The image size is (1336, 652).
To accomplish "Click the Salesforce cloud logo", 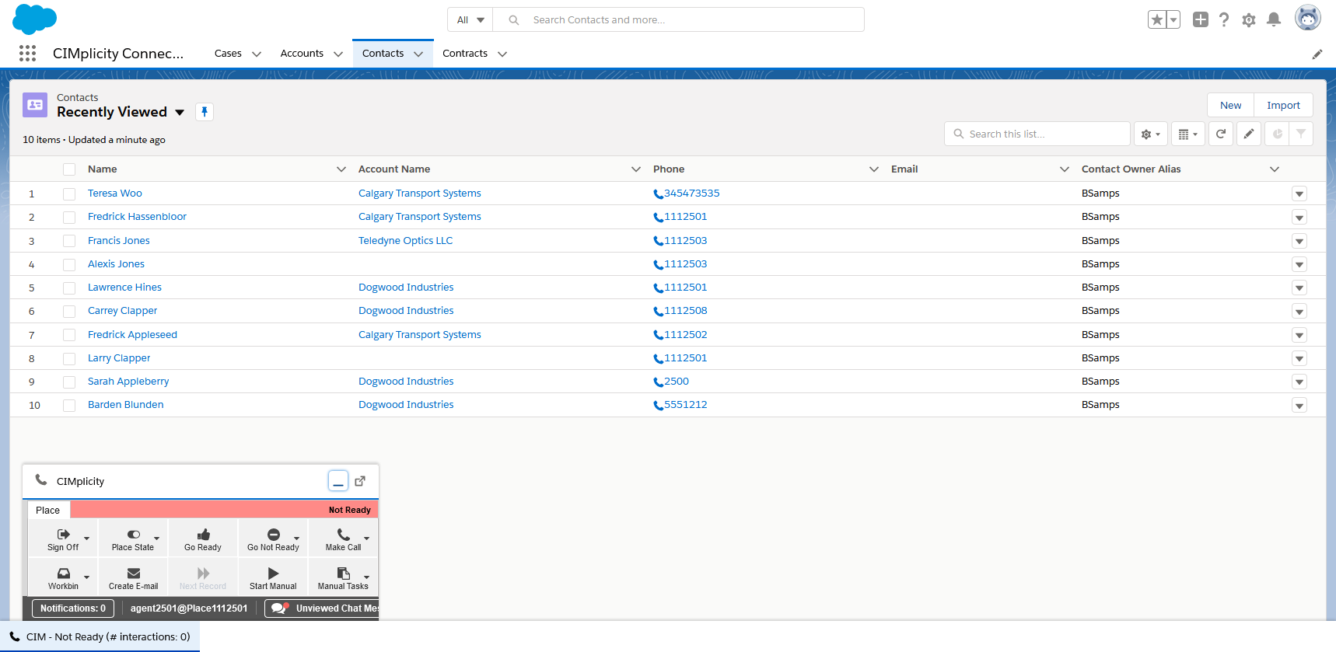I will click(35, 19).
